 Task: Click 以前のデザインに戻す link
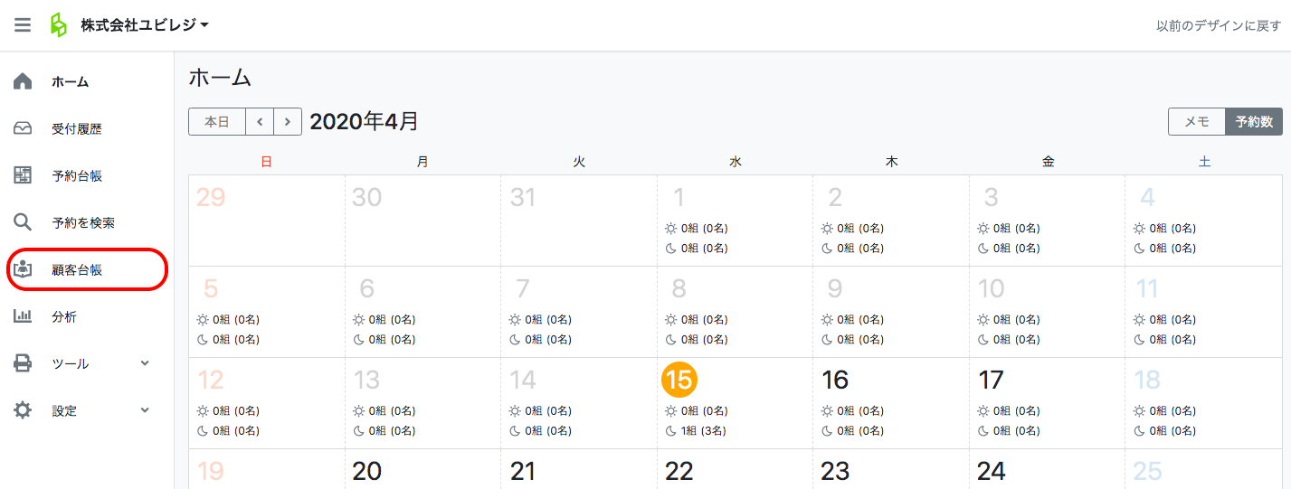(1219, 25)
